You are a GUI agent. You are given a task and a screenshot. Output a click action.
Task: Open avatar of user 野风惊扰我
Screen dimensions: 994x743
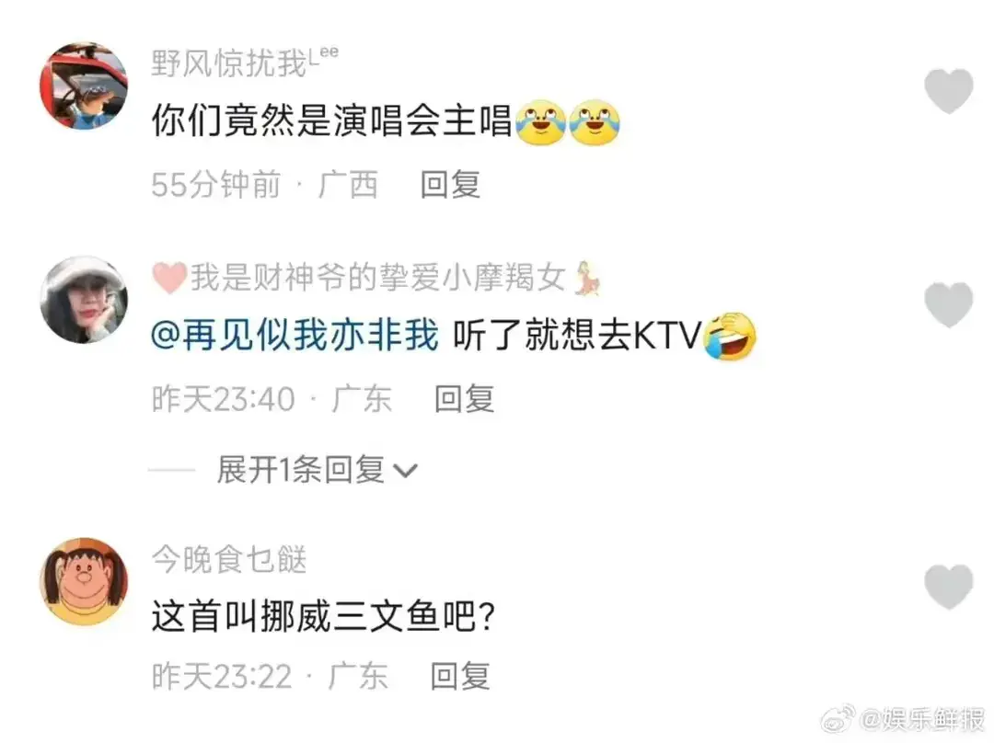84,86
